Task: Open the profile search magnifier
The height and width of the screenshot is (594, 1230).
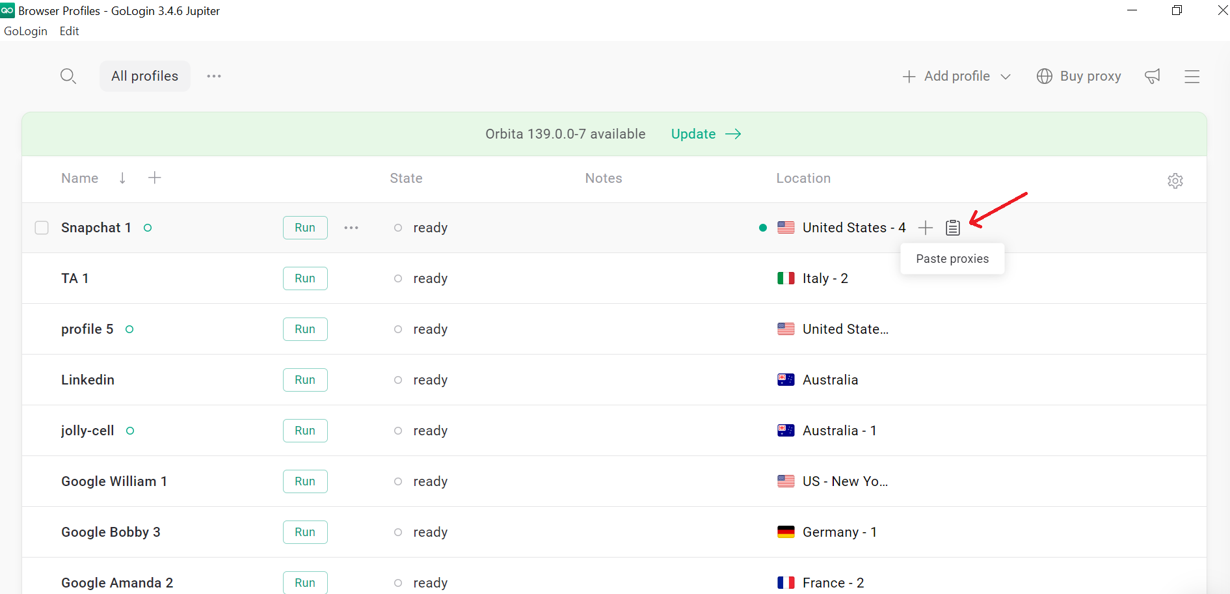Action: (x=68, y=76)
